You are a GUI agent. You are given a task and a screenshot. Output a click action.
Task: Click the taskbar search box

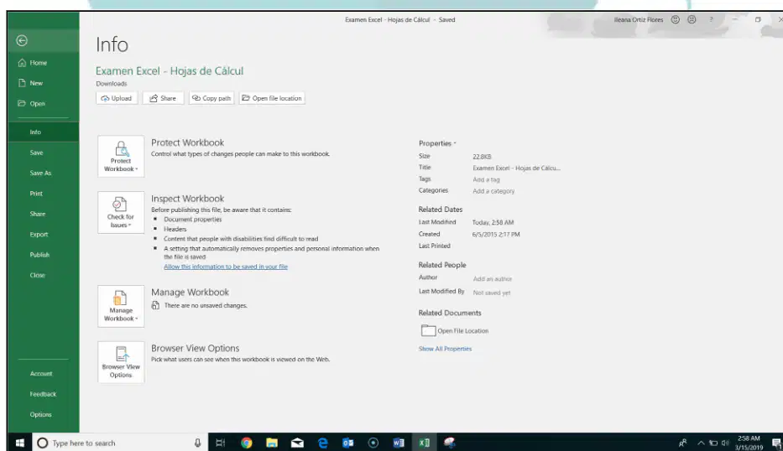coord(120,443)
